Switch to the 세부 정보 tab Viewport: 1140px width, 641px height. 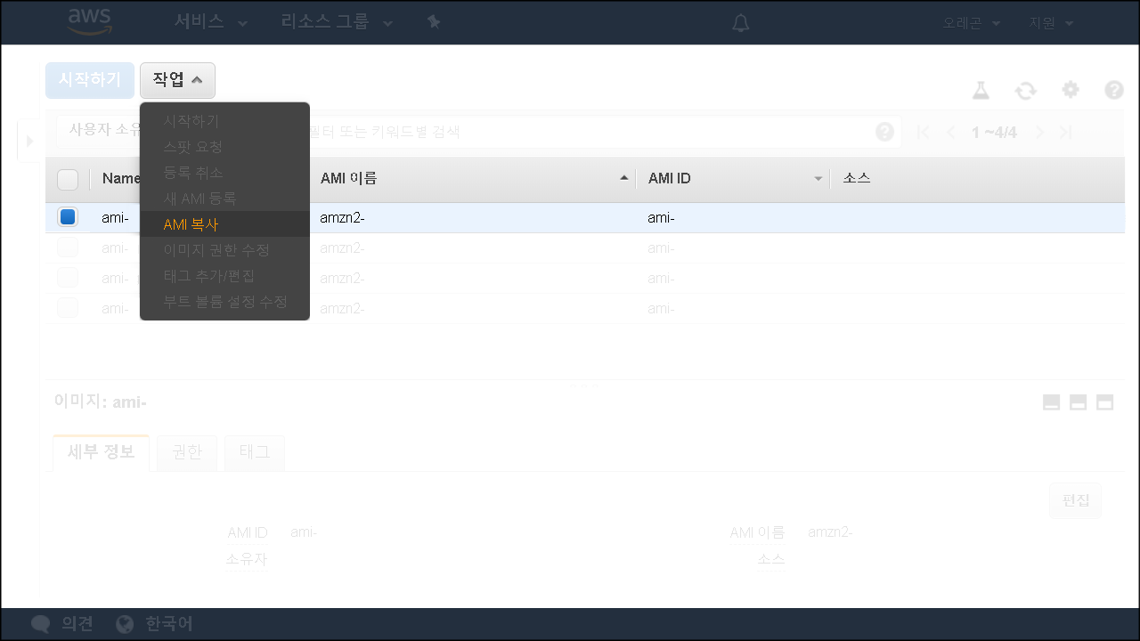point(101,452)
